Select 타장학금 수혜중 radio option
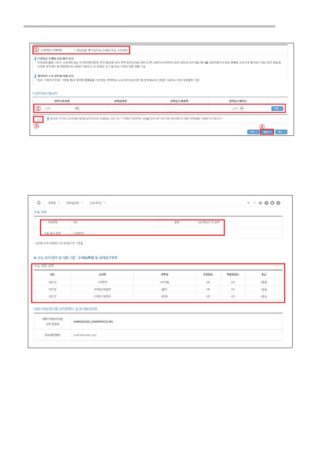The image size is (319, 451). point(89,50)
